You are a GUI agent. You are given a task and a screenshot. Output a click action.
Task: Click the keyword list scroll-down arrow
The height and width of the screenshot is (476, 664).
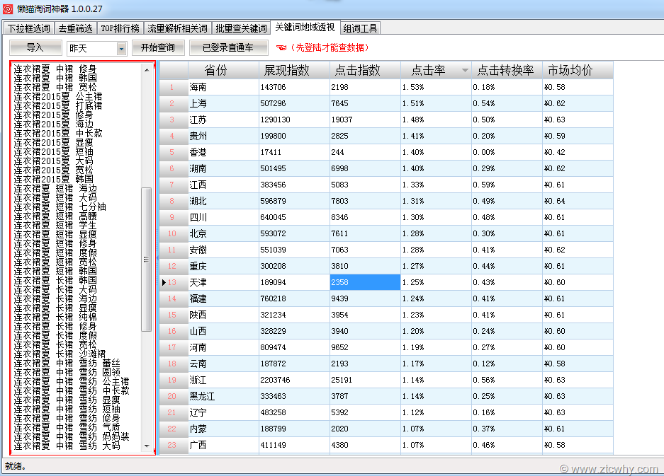click(147, 448)
